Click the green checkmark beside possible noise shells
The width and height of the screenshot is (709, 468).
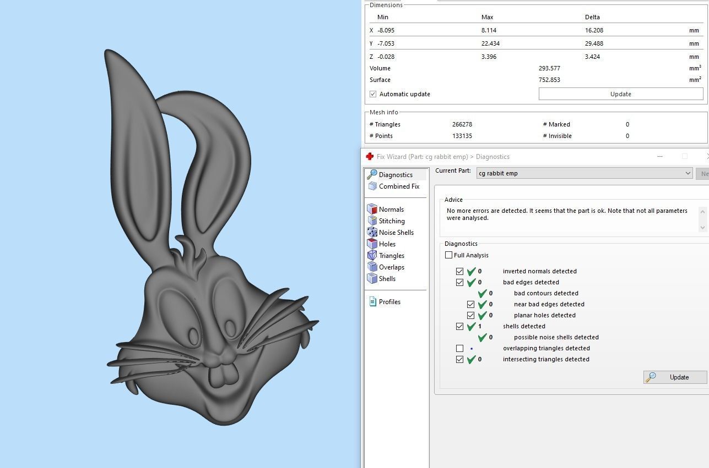482,337
